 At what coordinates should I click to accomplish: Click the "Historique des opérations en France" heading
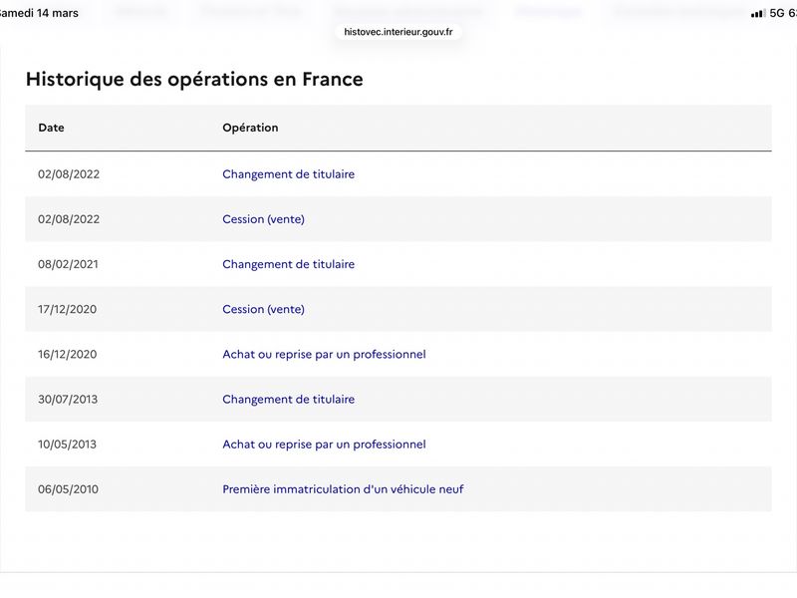click(194, 79)
